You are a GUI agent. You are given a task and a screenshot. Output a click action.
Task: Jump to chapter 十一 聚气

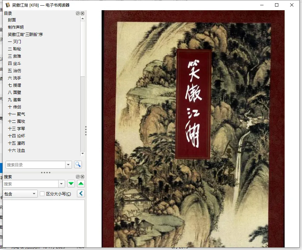point(16,114)
